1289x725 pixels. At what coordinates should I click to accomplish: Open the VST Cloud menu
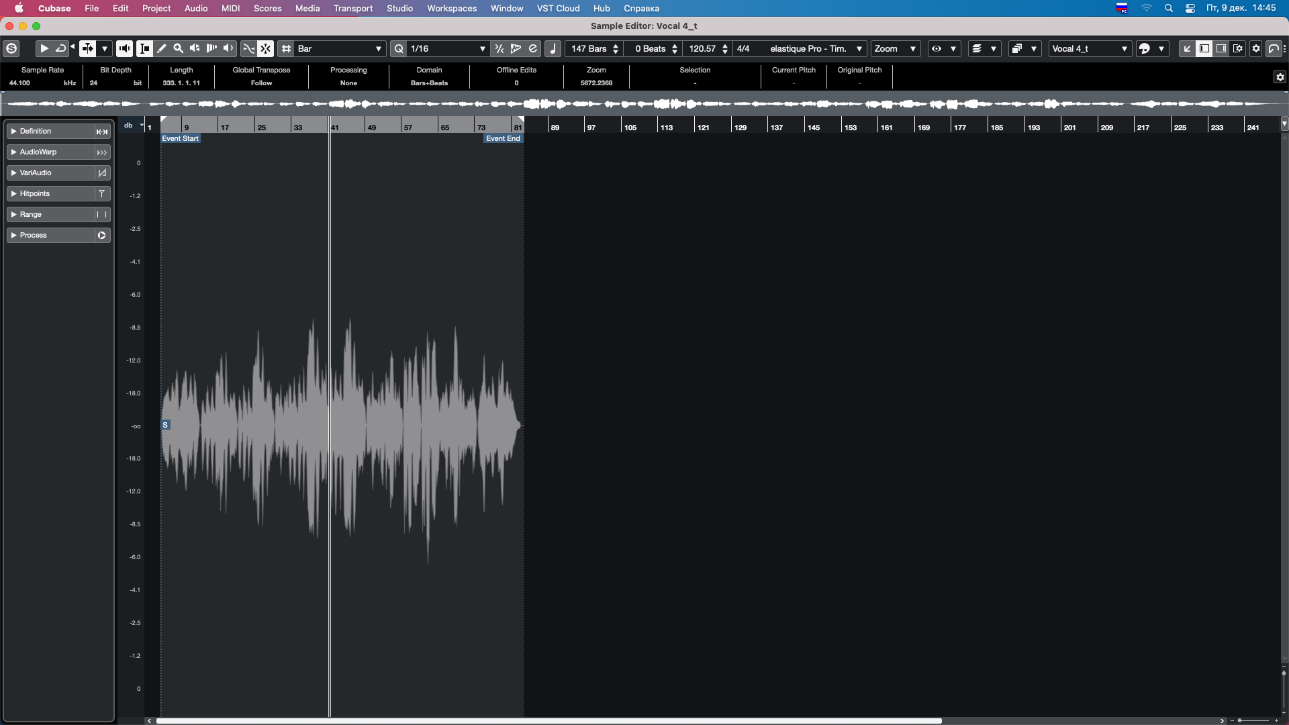coord(558,8)
